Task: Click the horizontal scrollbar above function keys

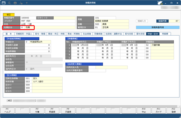Action: pos(90,106)
